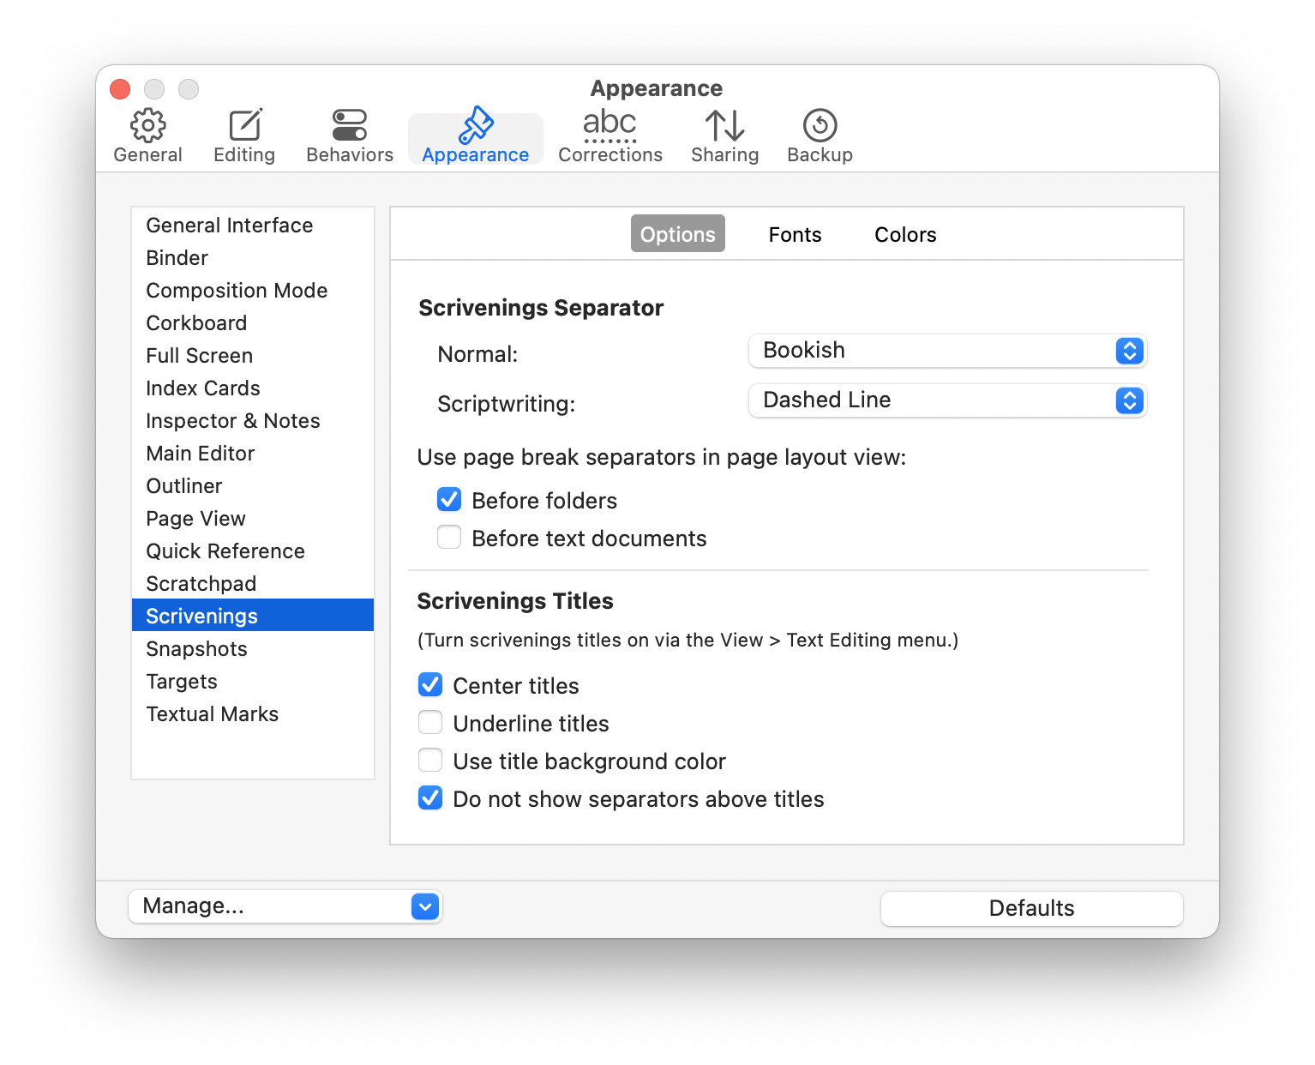1315x1065 pixels.
Task: Click the red close window button
Action: [120, 89]
